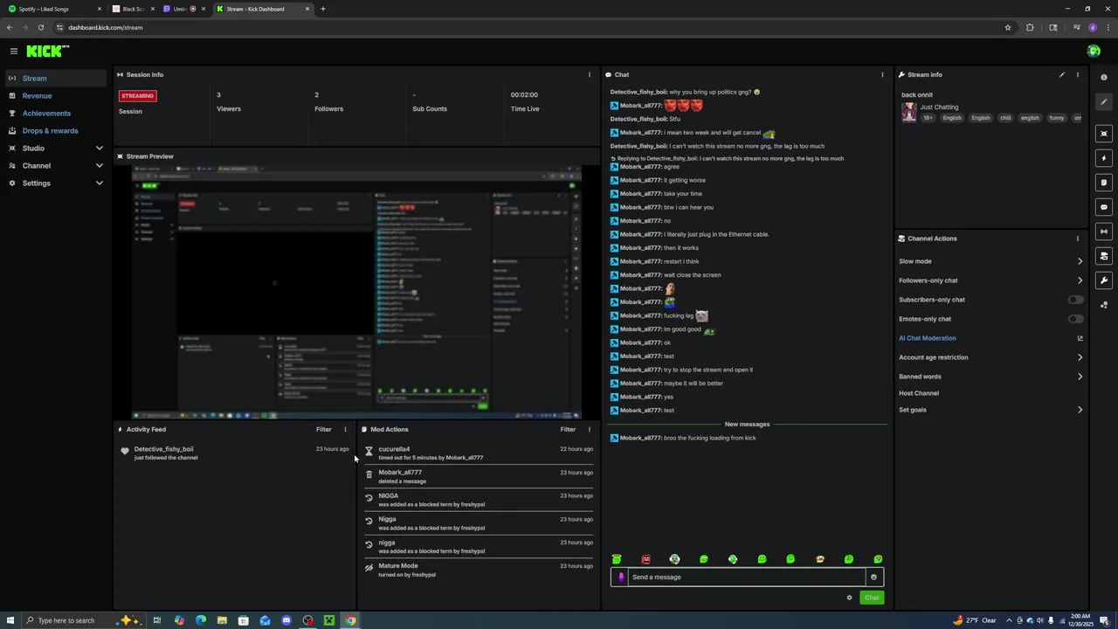Open Stream info panel options menu

pos(1077,74)
